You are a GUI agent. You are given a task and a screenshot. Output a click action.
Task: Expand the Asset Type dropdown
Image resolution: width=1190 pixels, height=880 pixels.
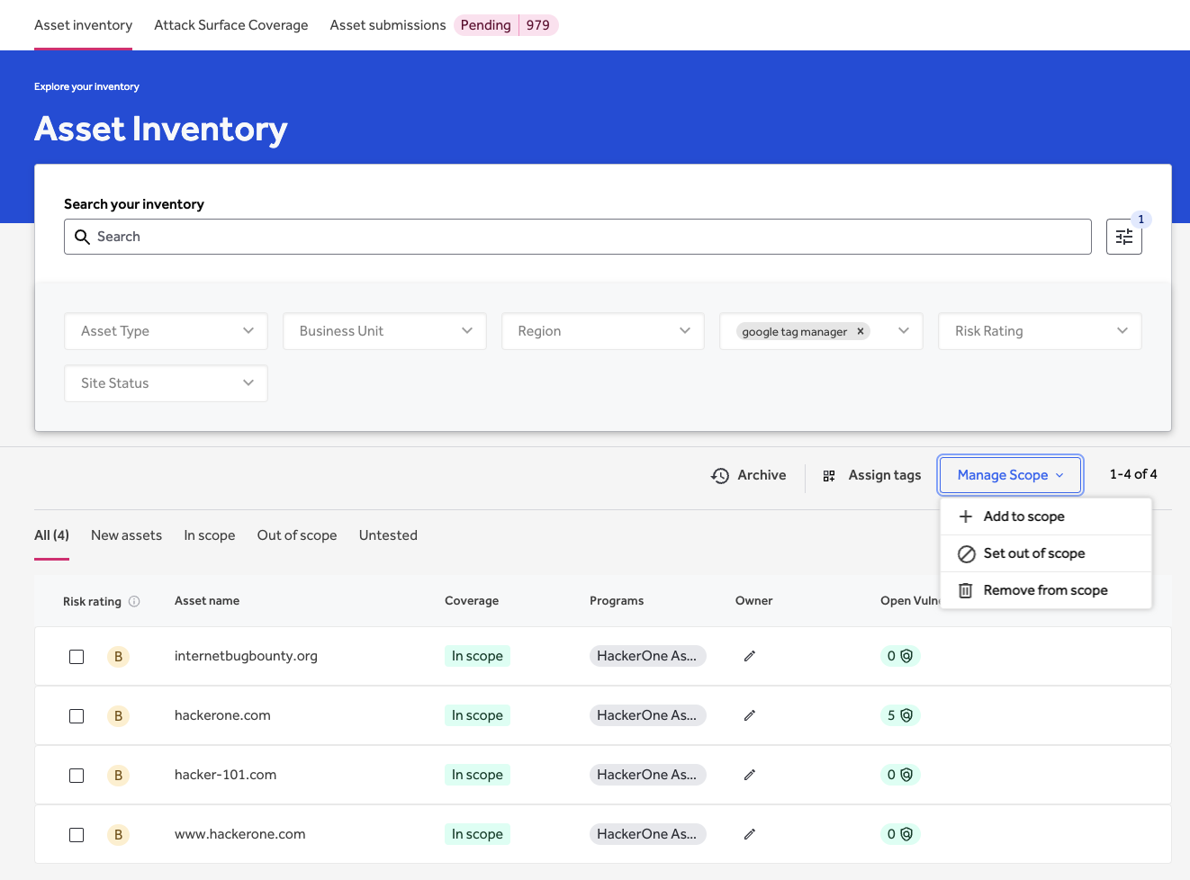point(167,331)
